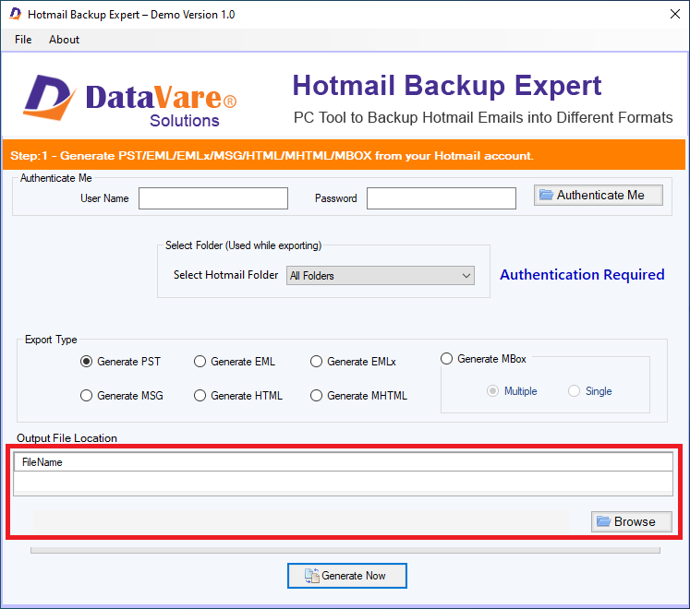Click the User Name input field

coord(213,198)
